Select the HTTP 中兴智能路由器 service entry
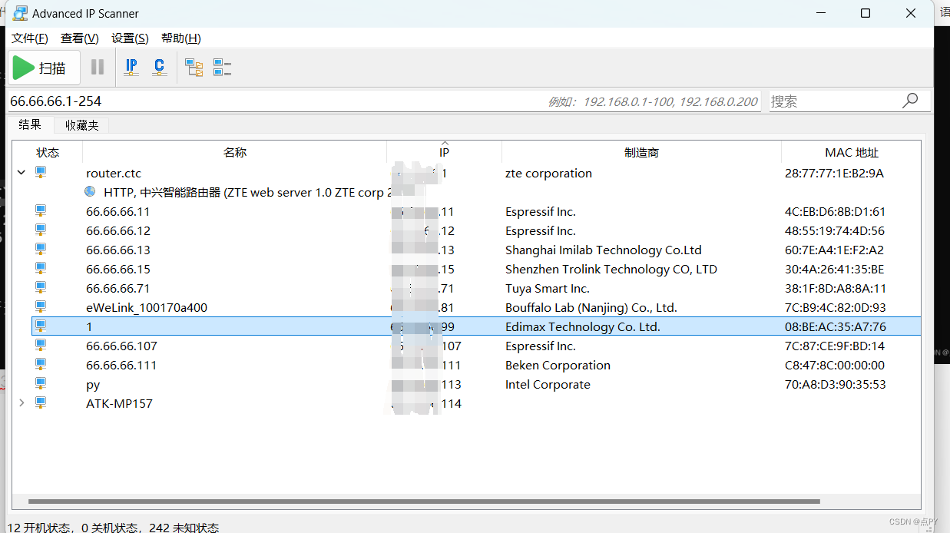 (248, 192)
